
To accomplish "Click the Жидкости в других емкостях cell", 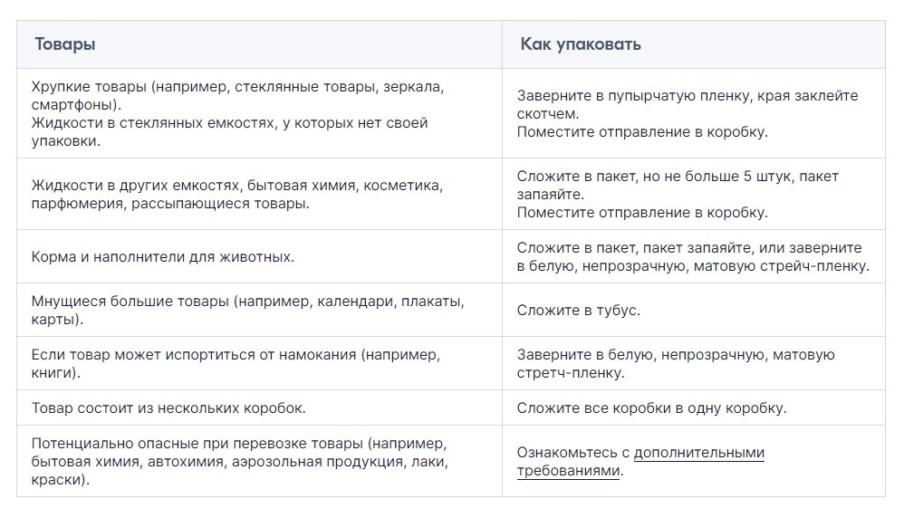I will [x=259, y=194].
